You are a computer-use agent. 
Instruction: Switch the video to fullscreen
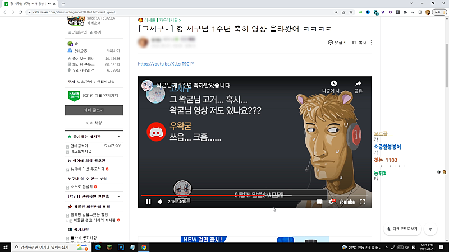[363, 202]
